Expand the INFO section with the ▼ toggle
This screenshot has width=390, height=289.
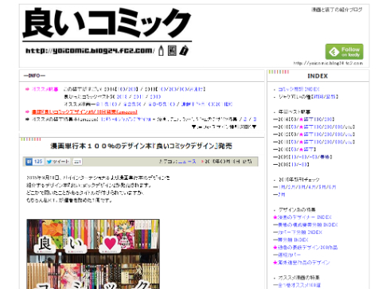(x=224, y=127)
